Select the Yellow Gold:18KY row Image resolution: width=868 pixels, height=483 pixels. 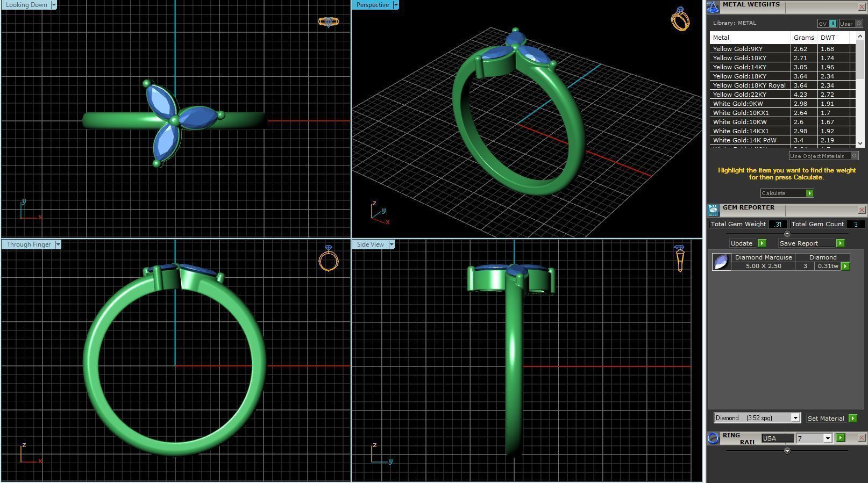click(x=782, y=76)
